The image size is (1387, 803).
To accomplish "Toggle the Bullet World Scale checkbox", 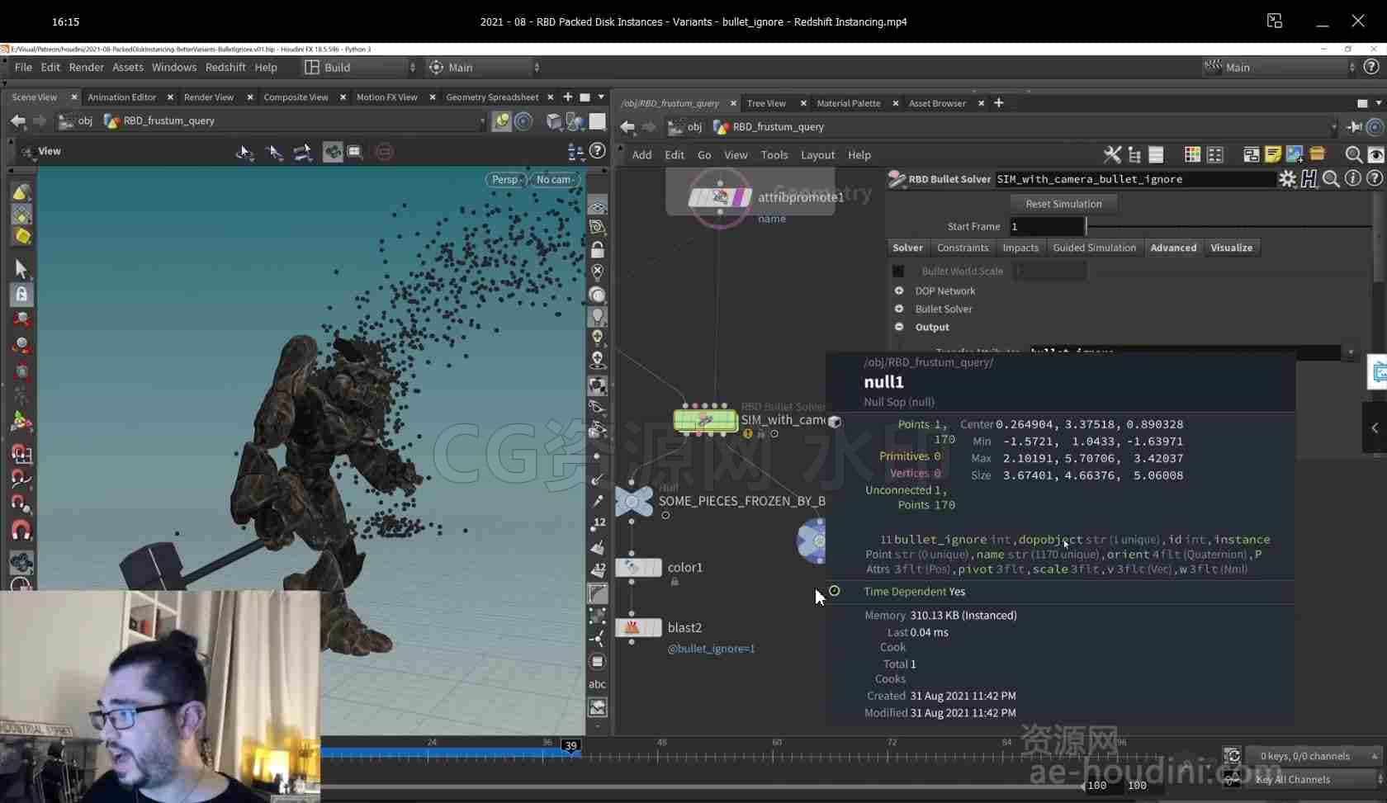I will pos(898,272).
